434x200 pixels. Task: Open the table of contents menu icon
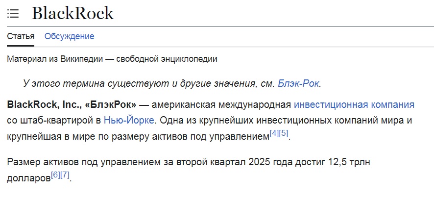pyautogui.click(x=13, y=13)
